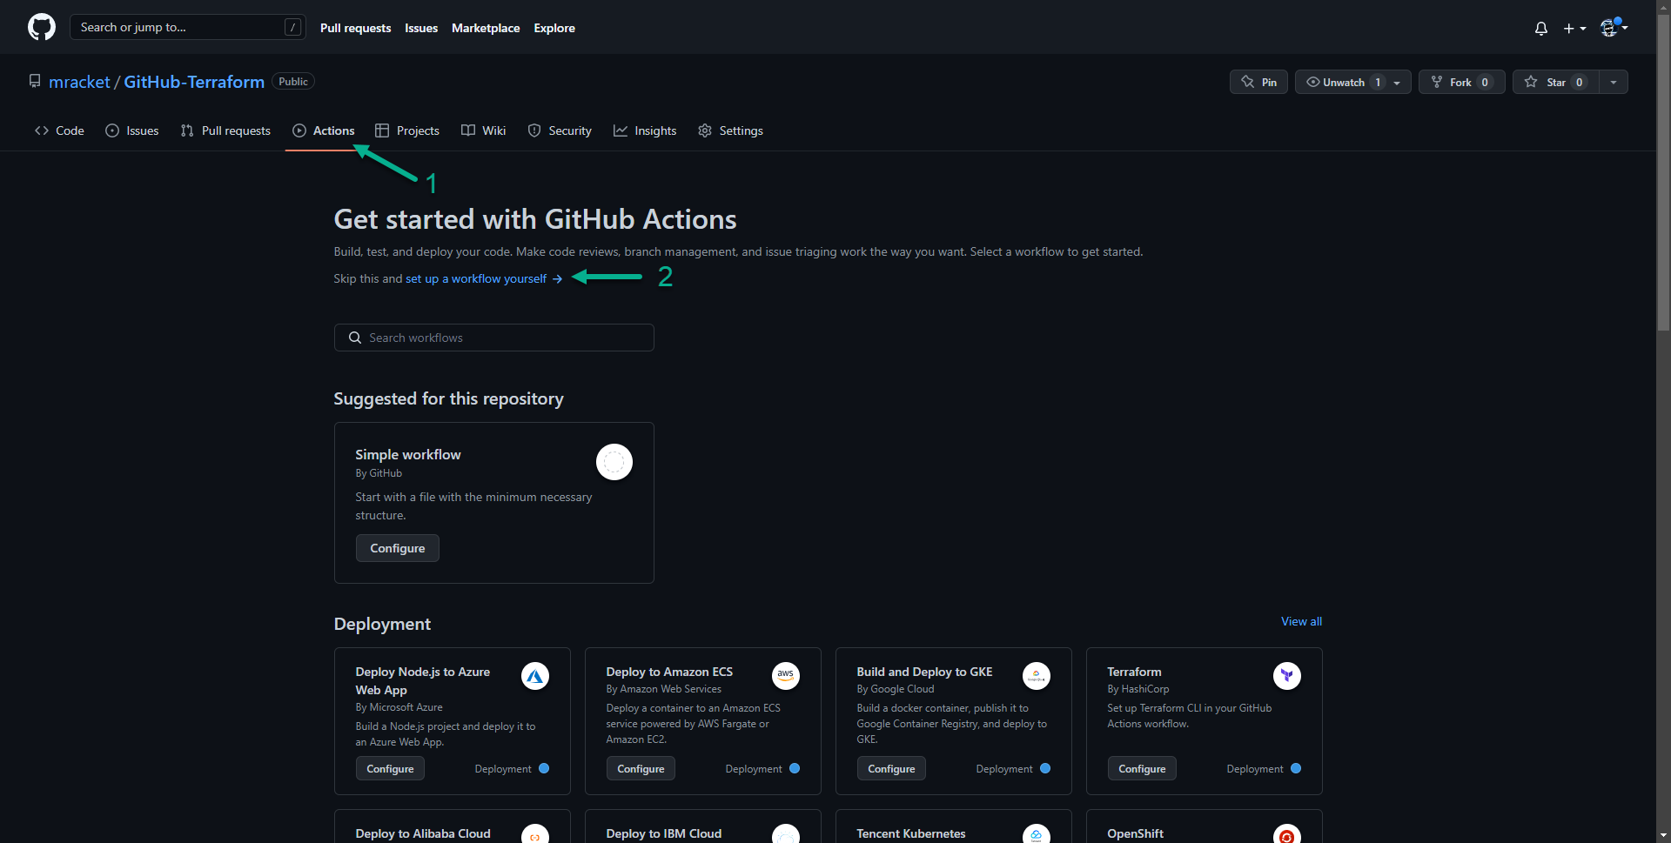The image size is (1671, 843).
Task: Configure Deploy Node.js to Azure Web App
Action: tap(390, 768)
